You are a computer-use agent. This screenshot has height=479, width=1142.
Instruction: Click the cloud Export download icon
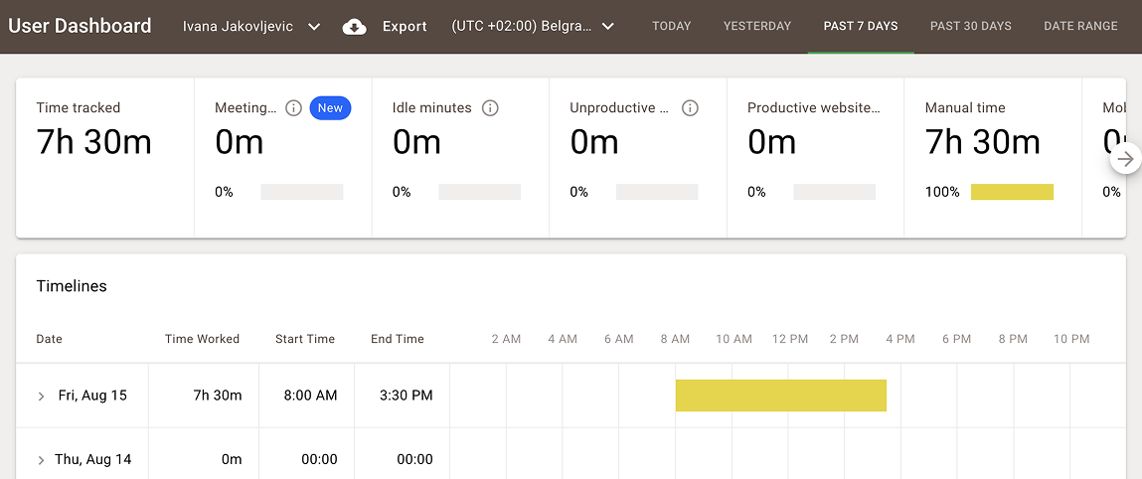355,27
